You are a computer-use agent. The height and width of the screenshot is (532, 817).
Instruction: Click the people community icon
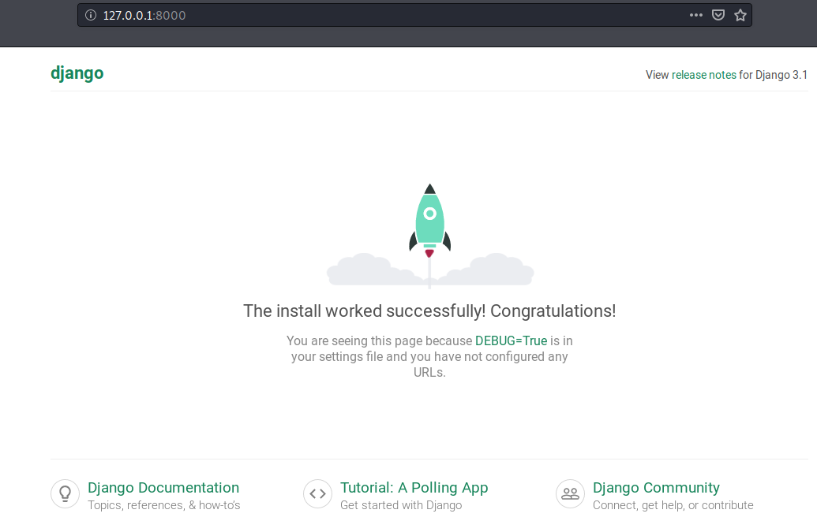point(570,493)
